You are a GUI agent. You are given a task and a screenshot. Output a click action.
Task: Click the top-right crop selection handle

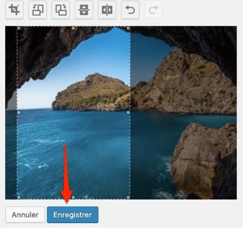[x=128, y=28]
